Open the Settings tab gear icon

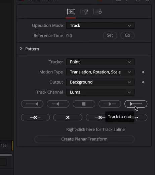[x=98, y=12]
